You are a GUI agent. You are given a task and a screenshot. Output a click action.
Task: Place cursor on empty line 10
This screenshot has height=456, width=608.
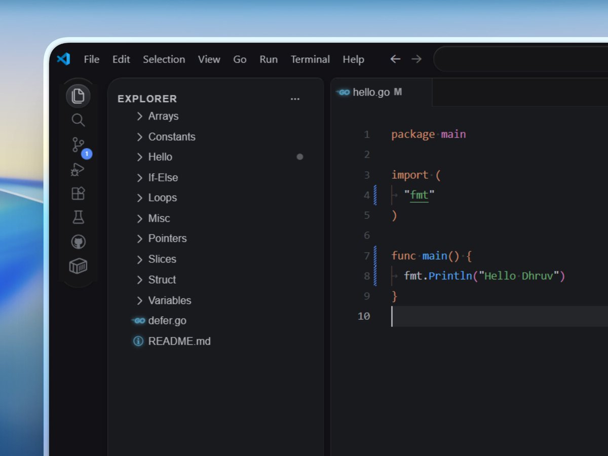tap(500, 316)
